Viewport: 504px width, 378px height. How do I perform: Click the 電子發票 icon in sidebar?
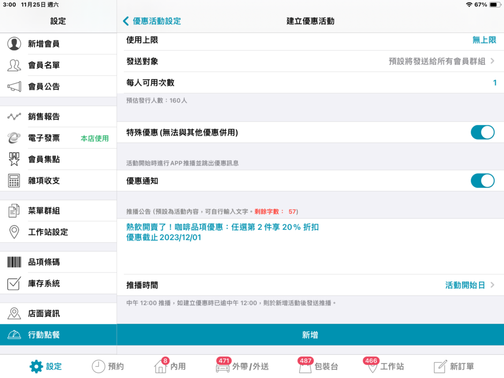14,138
